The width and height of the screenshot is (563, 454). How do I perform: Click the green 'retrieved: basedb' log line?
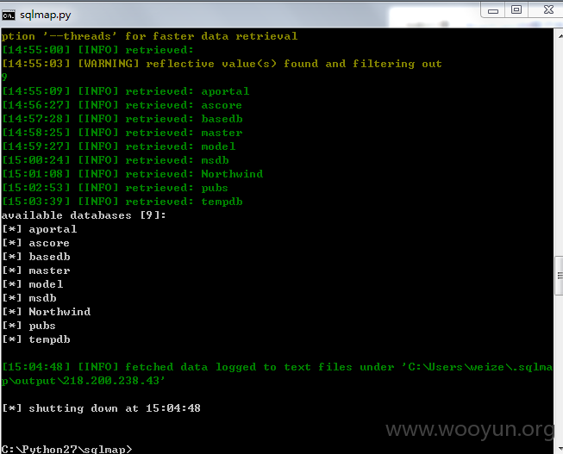click(x=122, y=119)
